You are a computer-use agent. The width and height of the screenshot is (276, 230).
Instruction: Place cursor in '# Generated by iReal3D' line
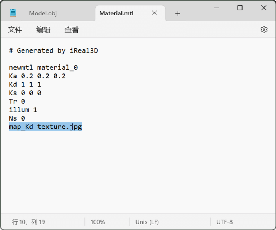coord(53,51)
